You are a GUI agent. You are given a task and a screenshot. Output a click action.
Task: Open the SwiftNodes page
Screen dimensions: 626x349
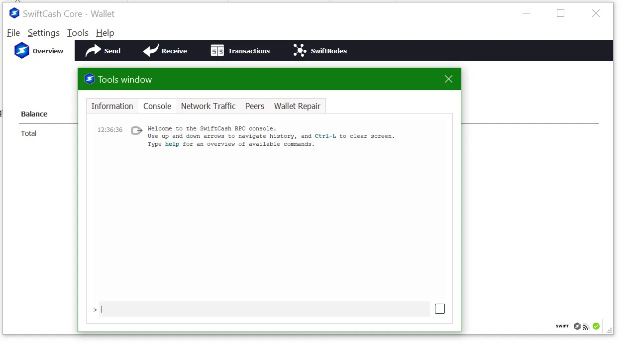[320, 51]
